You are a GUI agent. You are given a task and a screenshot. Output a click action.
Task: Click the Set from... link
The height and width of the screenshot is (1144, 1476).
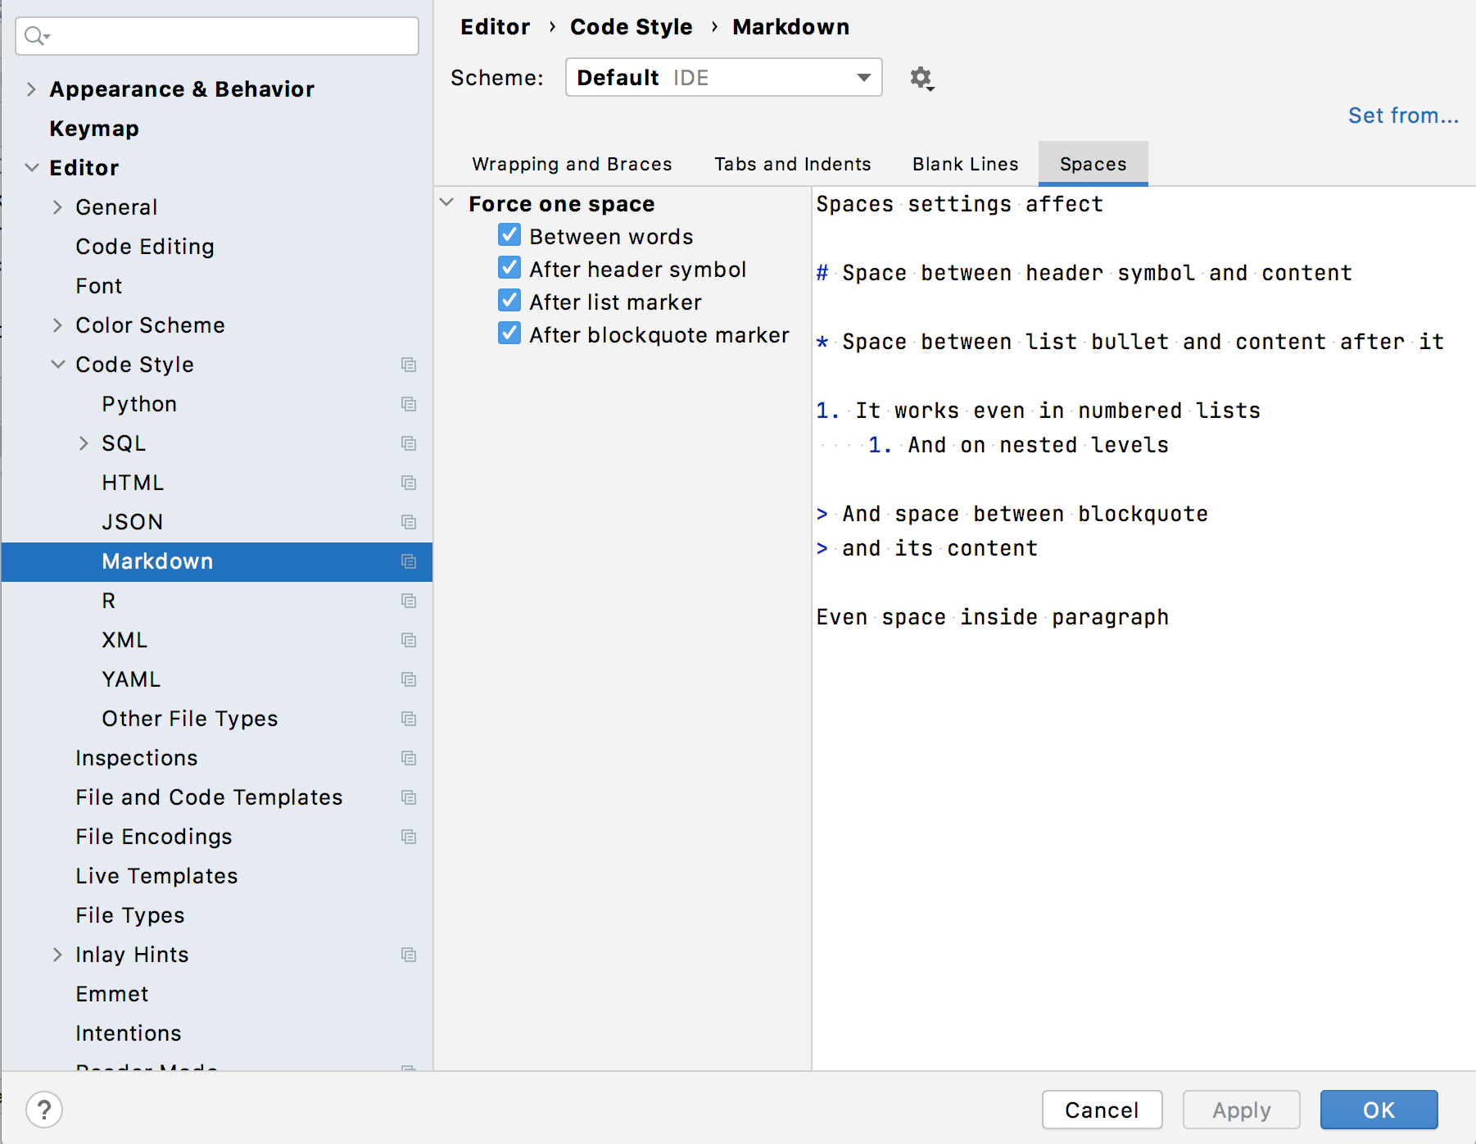click(x=1402, y=116)
